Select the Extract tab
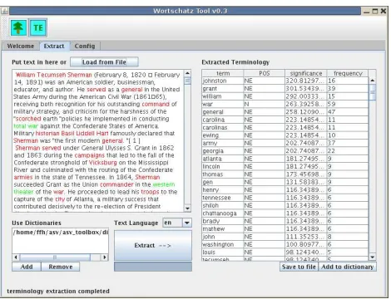This screenshot has width=391, height=299. coord(54,46)
